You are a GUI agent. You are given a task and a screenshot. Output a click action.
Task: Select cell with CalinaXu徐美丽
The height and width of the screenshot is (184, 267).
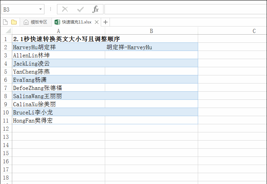[x=58, y=104]
